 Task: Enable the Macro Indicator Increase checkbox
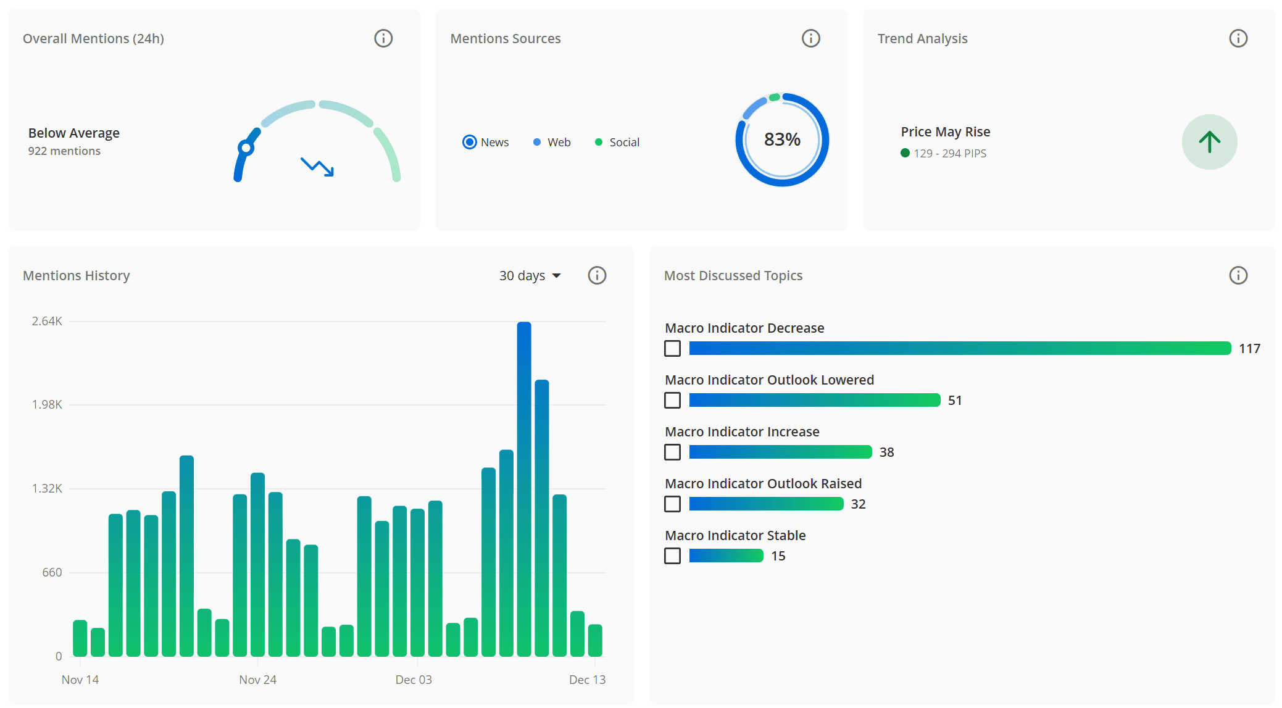[x=672, y=452]
